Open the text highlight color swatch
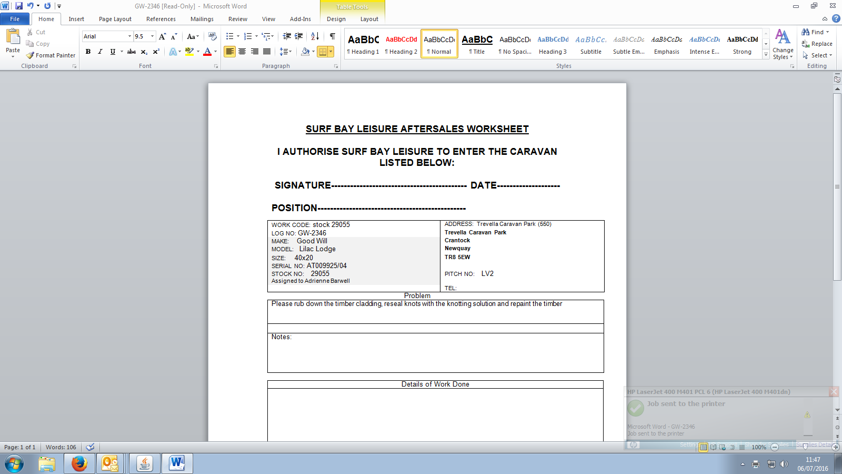Screen dimensions: 842x474 tap(189, 52)
